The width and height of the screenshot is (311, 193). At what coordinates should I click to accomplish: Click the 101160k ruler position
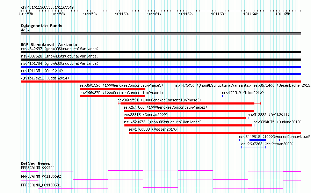[122, 14]
